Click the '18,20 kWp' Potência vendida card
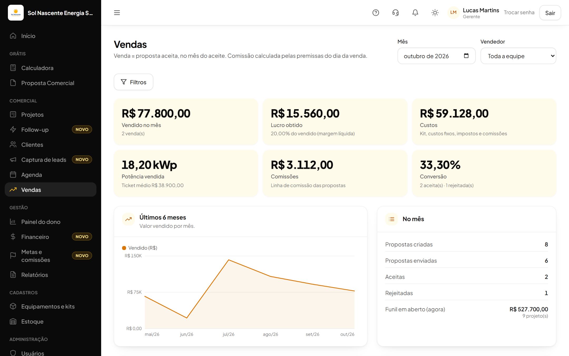Image resolution: width=569 pixels, height=356 pixels. tap(186, 174)
